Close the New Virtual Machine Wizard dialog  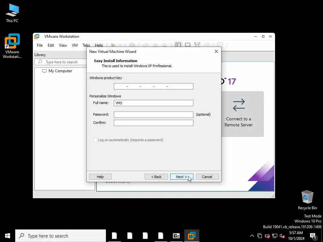pos(216,51)
